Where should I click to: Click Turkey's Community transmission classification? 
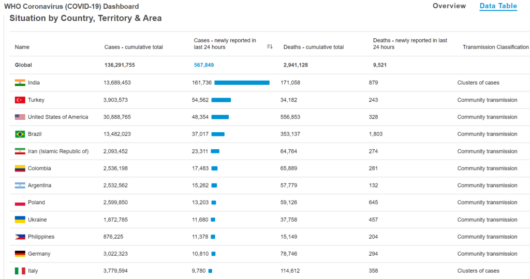487,100
